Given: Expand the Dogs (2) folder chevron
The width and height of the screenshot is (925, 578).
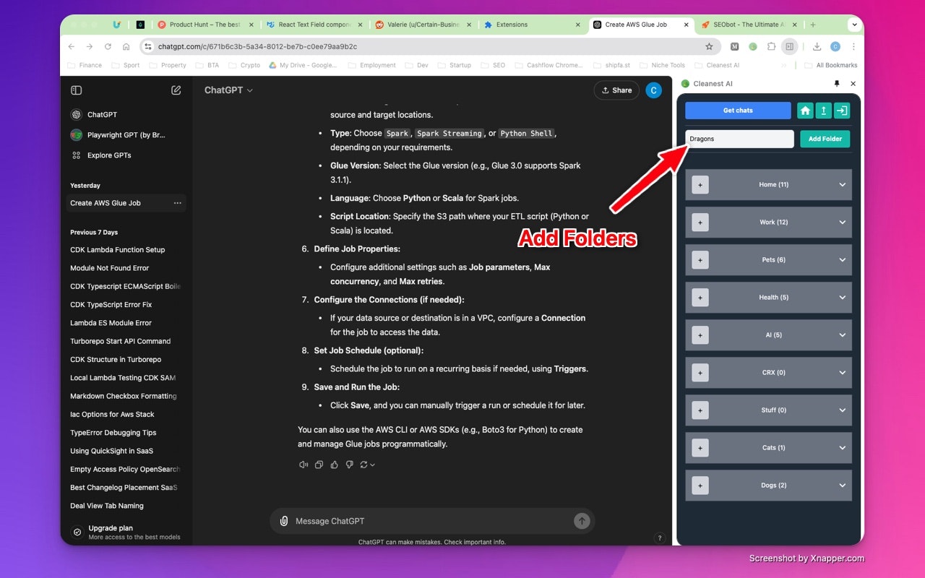Looking at the screenshot, I should click(842, 486).
